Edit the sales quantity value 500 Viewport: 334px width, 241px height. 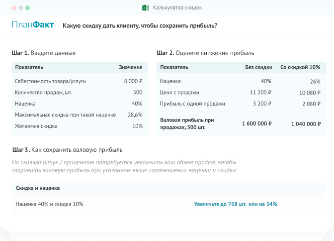(x=137, y=92)
